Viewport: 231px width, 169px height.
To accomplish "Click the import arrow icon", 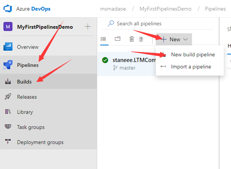I will click(x=163, y=67).
